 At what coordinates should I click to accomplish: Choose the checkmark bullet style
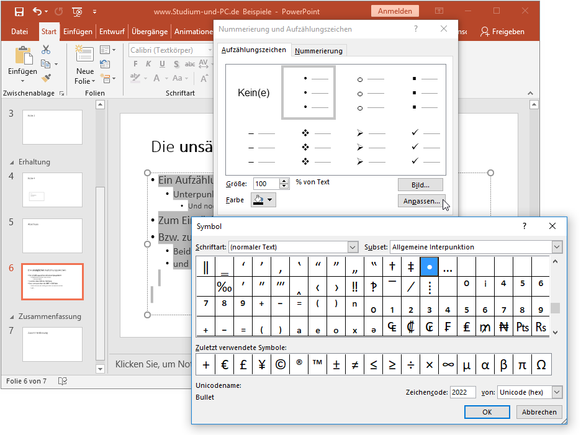pos(426,147)
